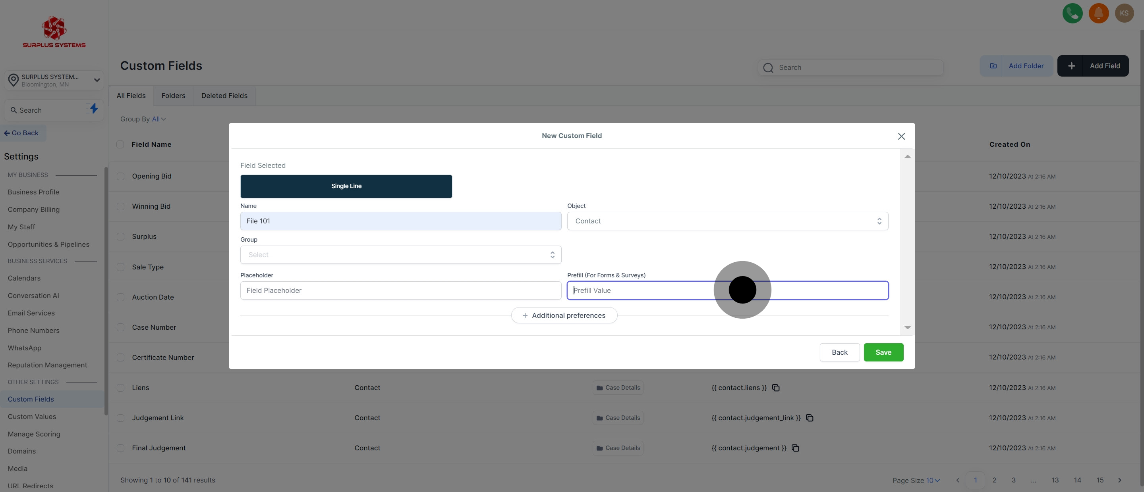Click the Back button in the dialog
The height and width of the screenshot is (492, 1144).
pos(839,352)
